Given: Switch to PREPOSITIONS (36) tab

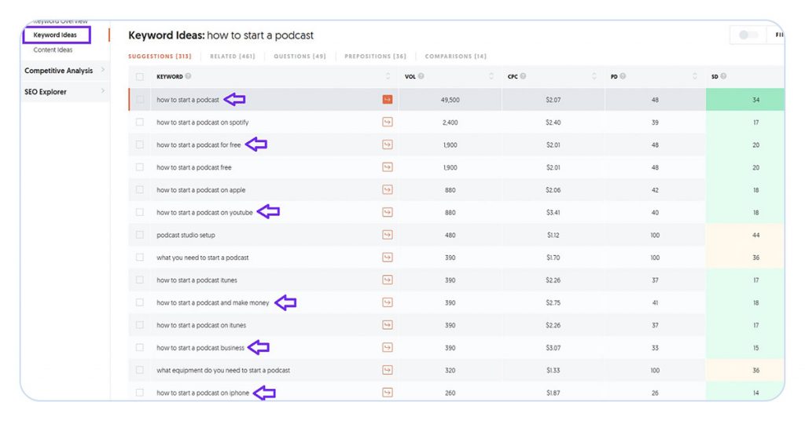Looking at the screenshot, I should 375,57.
